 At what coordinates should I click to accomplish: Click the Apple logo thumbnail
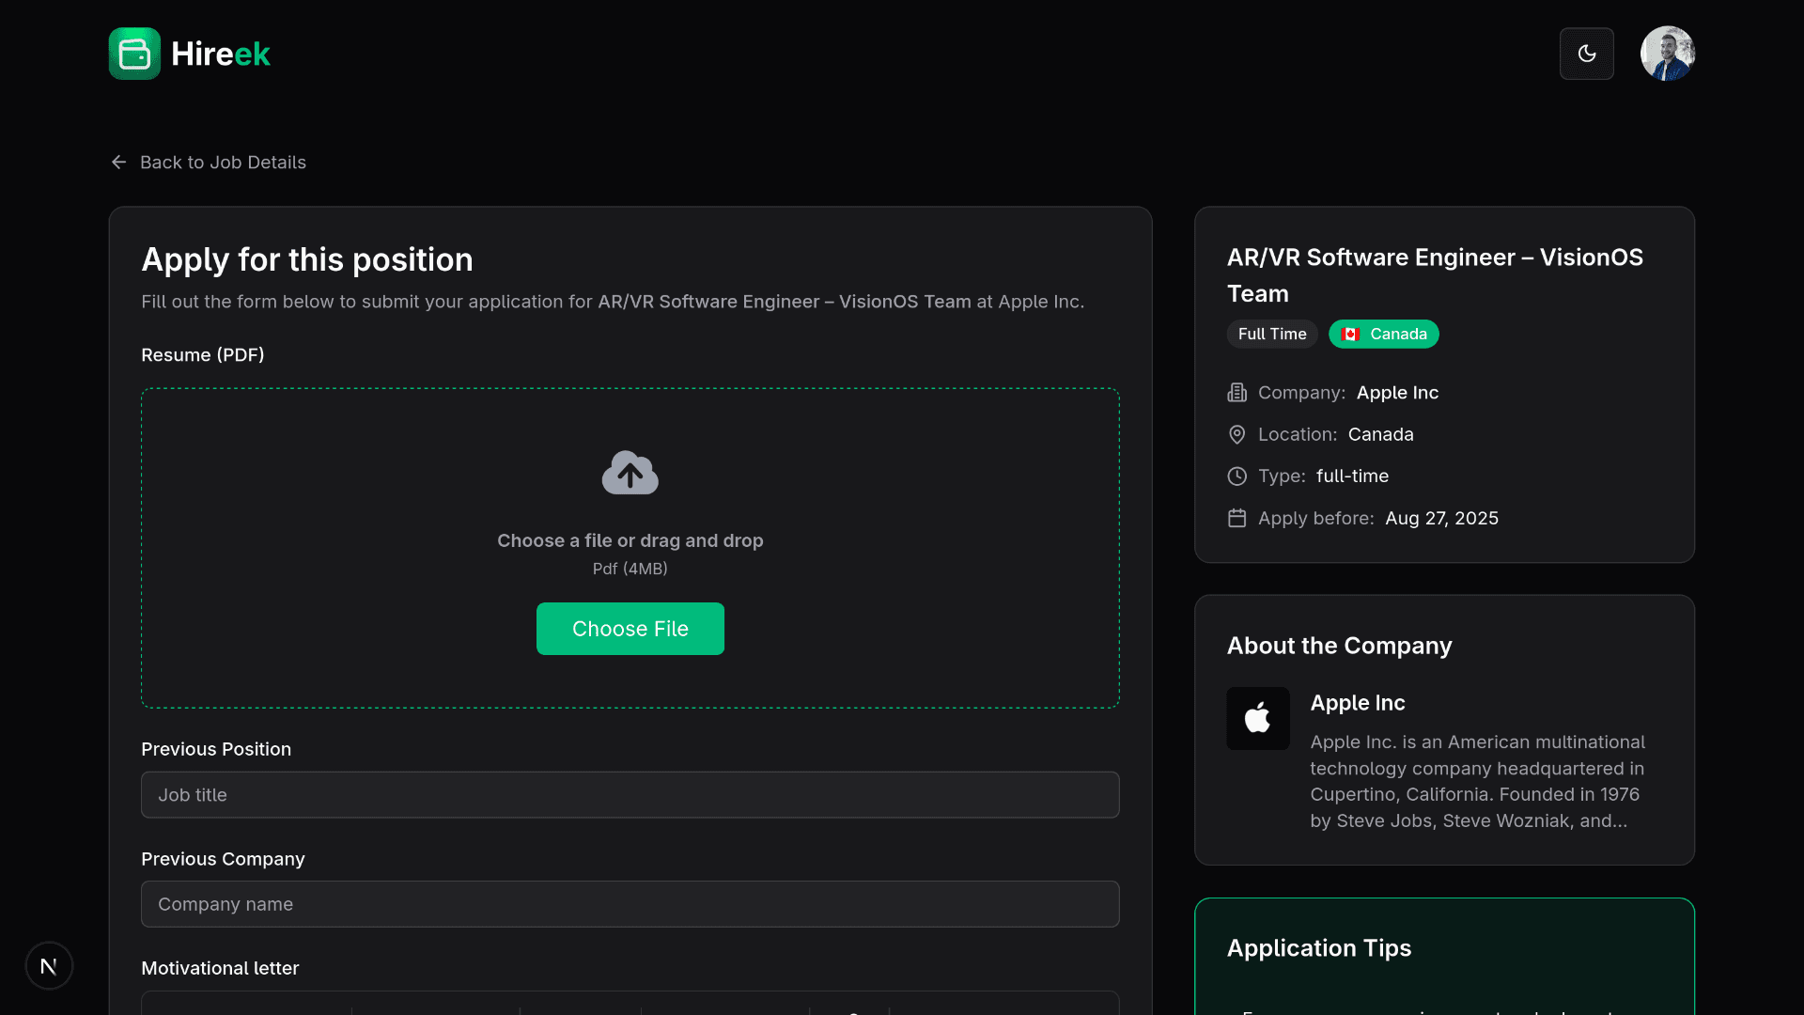(1258, 718)
